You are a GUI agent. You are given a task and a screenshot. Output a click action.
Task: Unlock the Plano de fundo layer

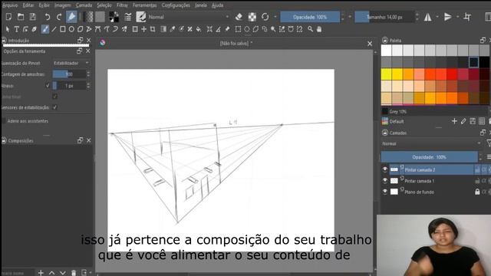[x=477, y=192]
